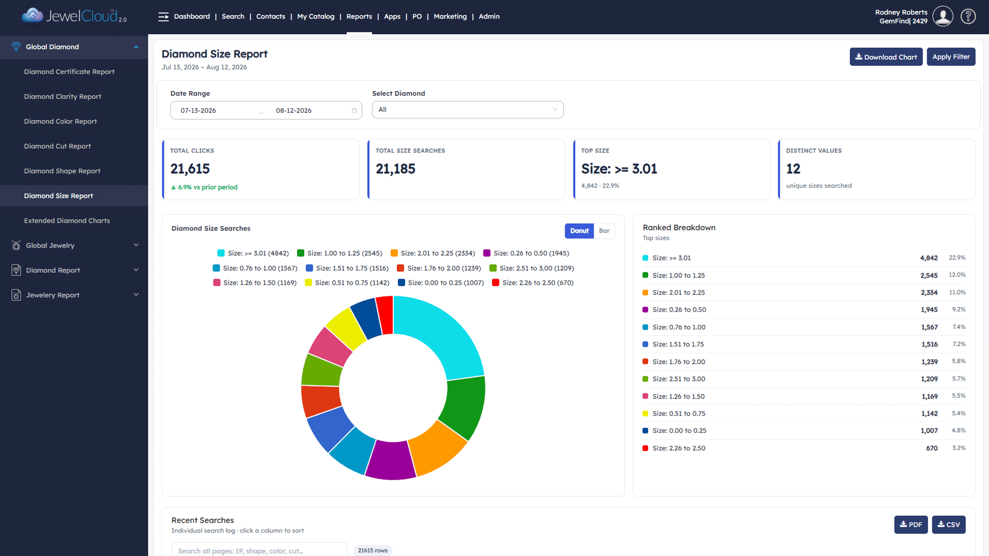989x556 pixels.
Task: Click the user profile avatar icon
Action: pyautogui.click(x=943, y=16)
